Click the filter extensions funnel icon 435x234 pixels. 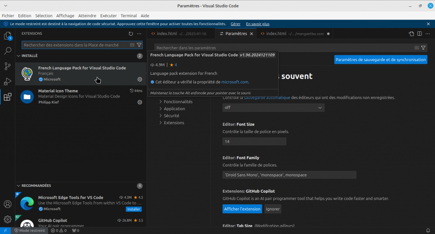point(139,45)
